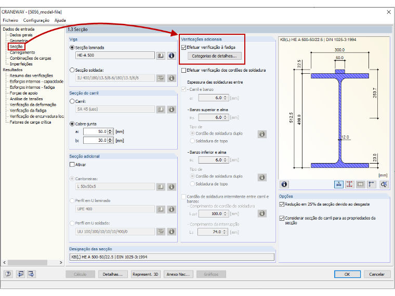Edit welded section IU 400 parameters icon
The width and height of the screenshot is (395, 296).
161,78
